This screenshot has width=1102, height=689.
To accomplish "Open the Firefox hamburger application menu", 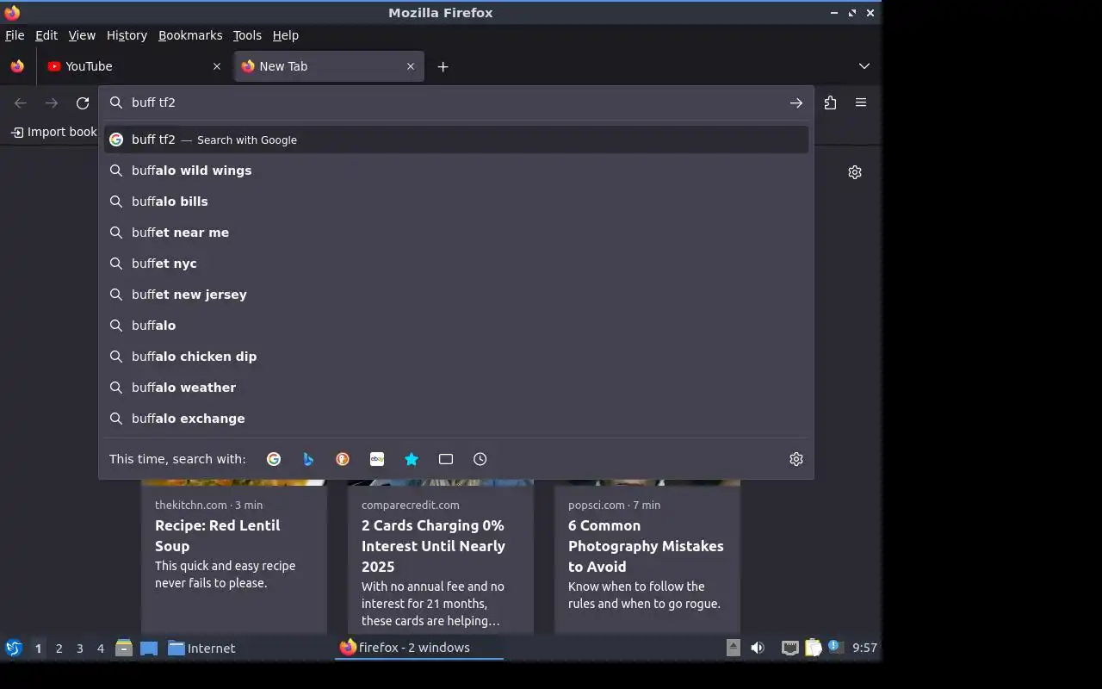I will [861, 102].
